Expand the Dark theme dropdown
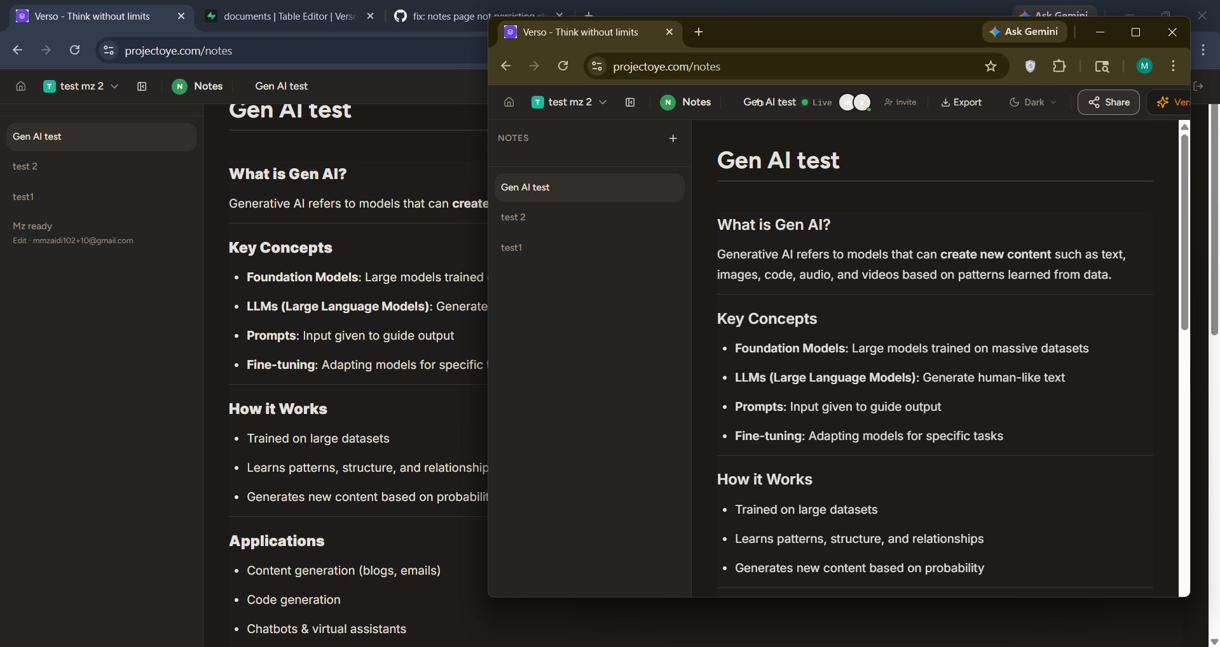Screen dimensions: 1220x647 click(1033, 102)
